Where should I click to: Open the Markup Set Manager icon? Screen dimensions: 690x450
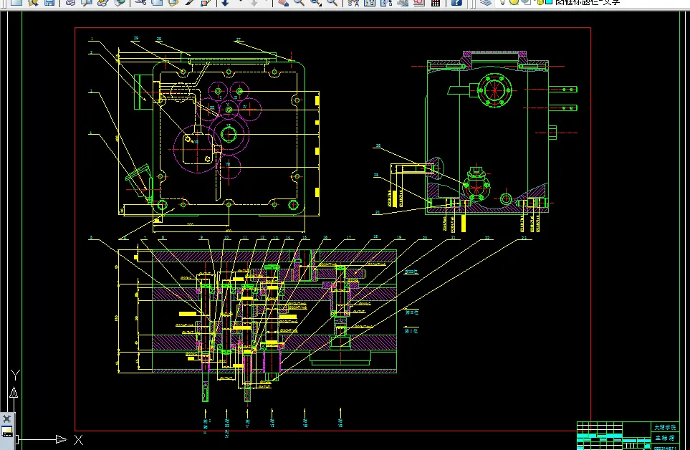418,2
